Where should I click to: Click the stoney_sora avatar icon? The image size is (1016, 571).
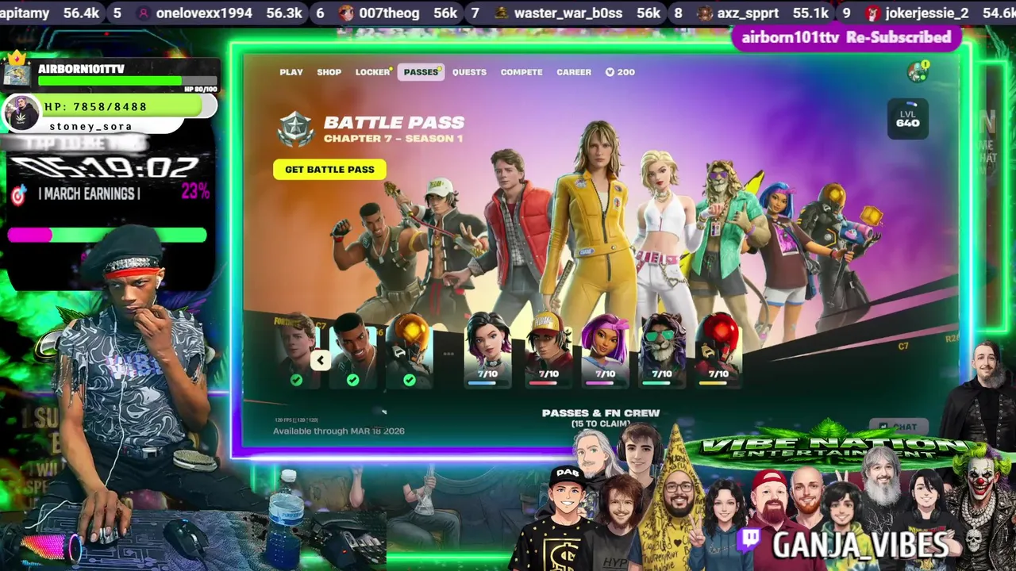(x=21, y=114)
